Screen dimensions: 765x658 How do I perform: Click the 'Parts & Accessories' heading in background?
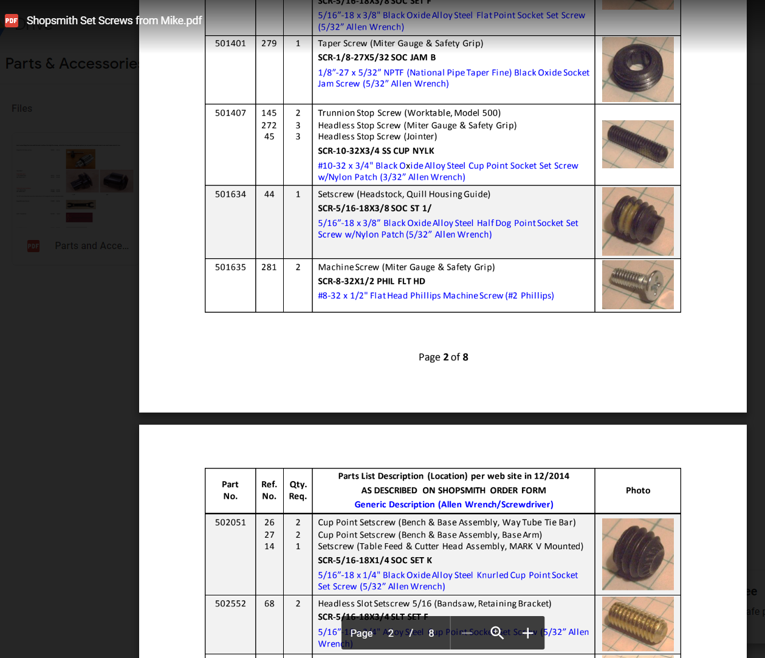tap(72, 64)
